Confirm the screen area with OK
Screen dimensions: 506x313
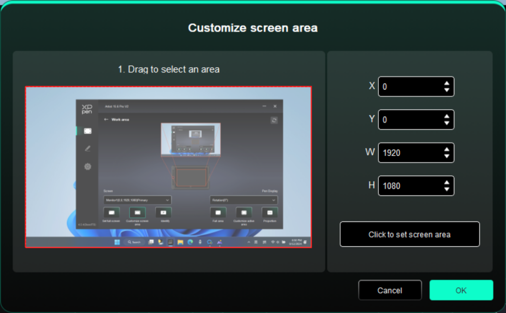coord(461,290)
